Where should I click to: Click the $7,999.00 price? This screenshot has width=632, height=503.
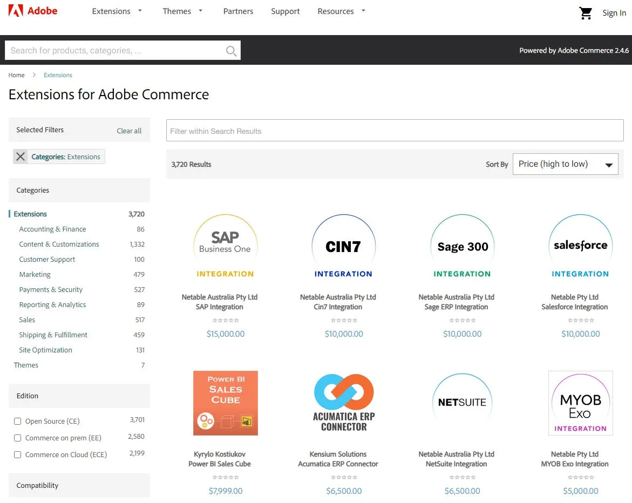pyautogui.click(x=225, y=491)
